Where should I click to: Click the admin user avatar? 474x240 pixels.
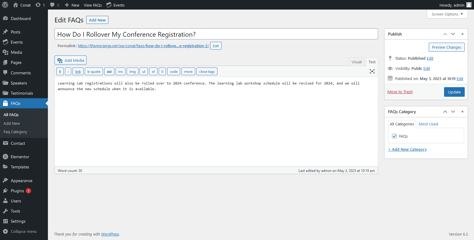coord(469,5)
